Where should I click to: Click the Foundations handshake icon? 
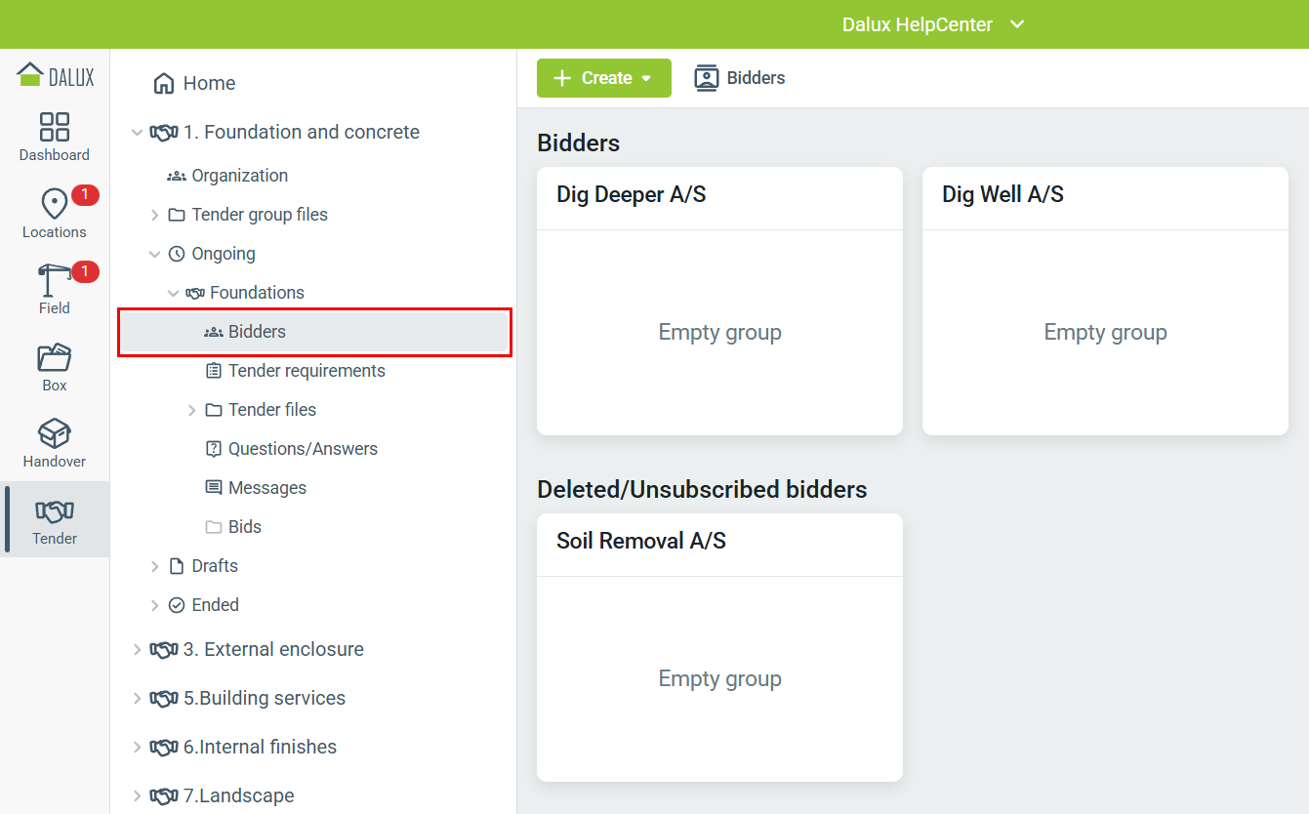click(195, 293)
